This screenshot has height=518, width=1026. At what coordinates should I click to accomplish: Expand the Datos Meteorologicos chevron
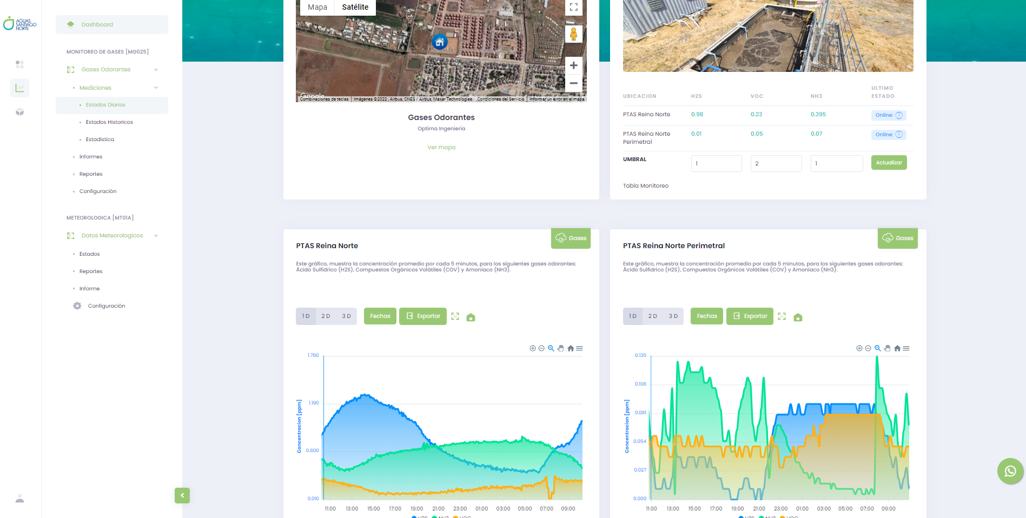[x=156, y=236]
